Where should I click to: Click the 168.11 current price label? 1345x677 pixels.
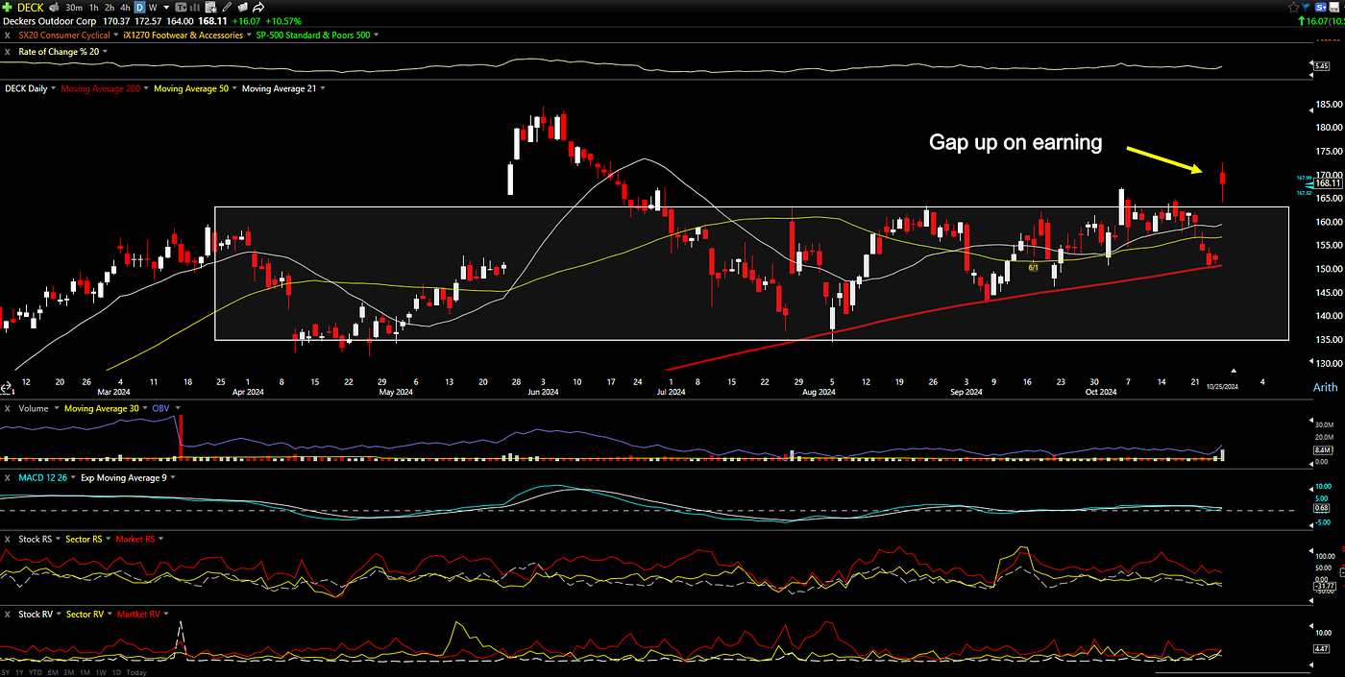(1328, 182)
